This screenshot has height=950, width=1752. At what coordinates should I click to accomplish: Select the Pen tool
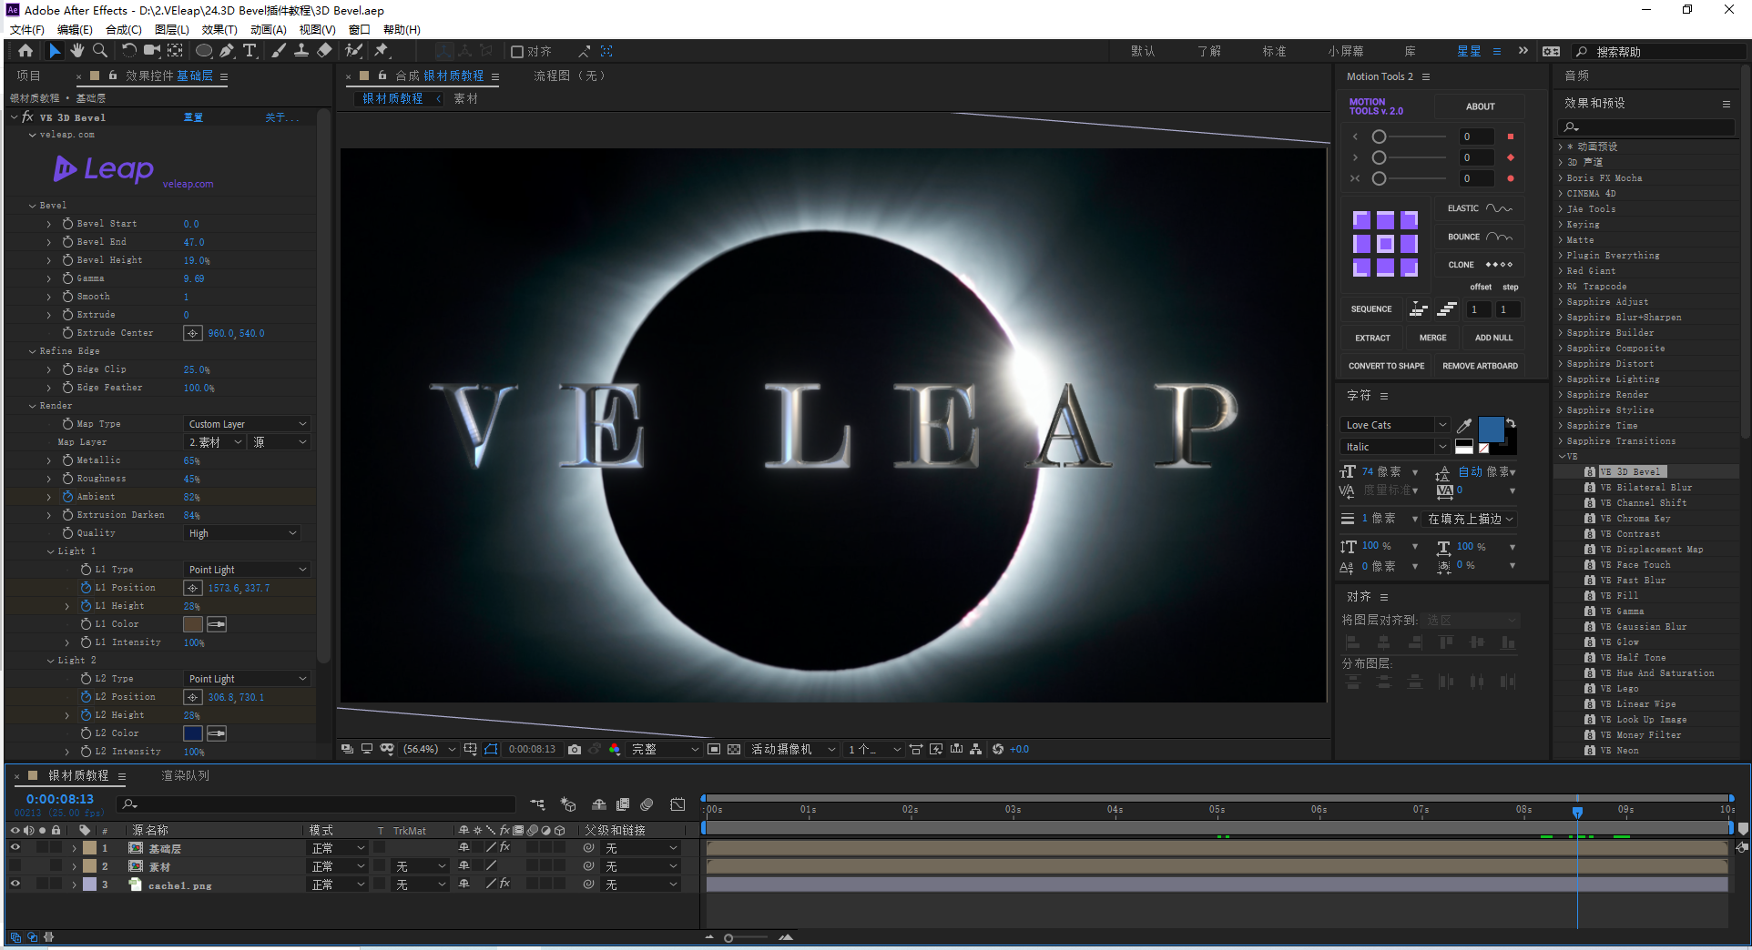pyautogui.click(x=227, y=51)
